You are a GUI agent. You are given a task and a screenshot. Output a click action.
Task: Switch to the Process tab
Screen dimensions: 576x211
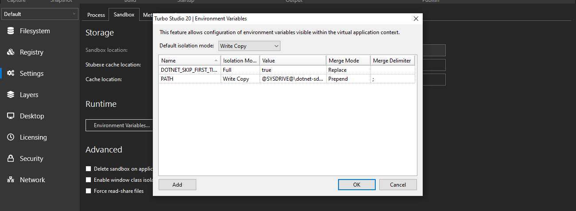coord(96,15)
